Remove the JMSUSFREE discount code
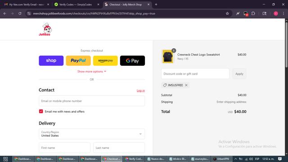288x162 pixels. (x=186, y=85)
